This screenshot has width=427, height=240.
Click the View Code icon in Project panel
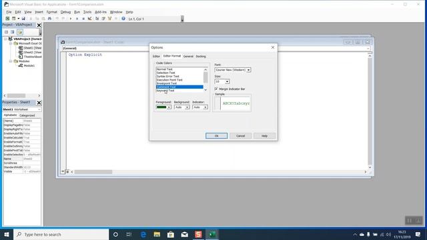pos(6,32)
